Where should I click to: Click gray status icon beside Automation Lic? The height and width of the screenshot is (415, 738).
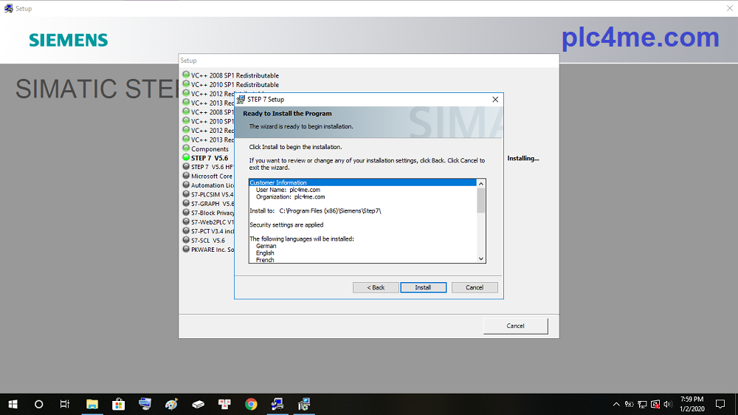click(x=186, y=185)
